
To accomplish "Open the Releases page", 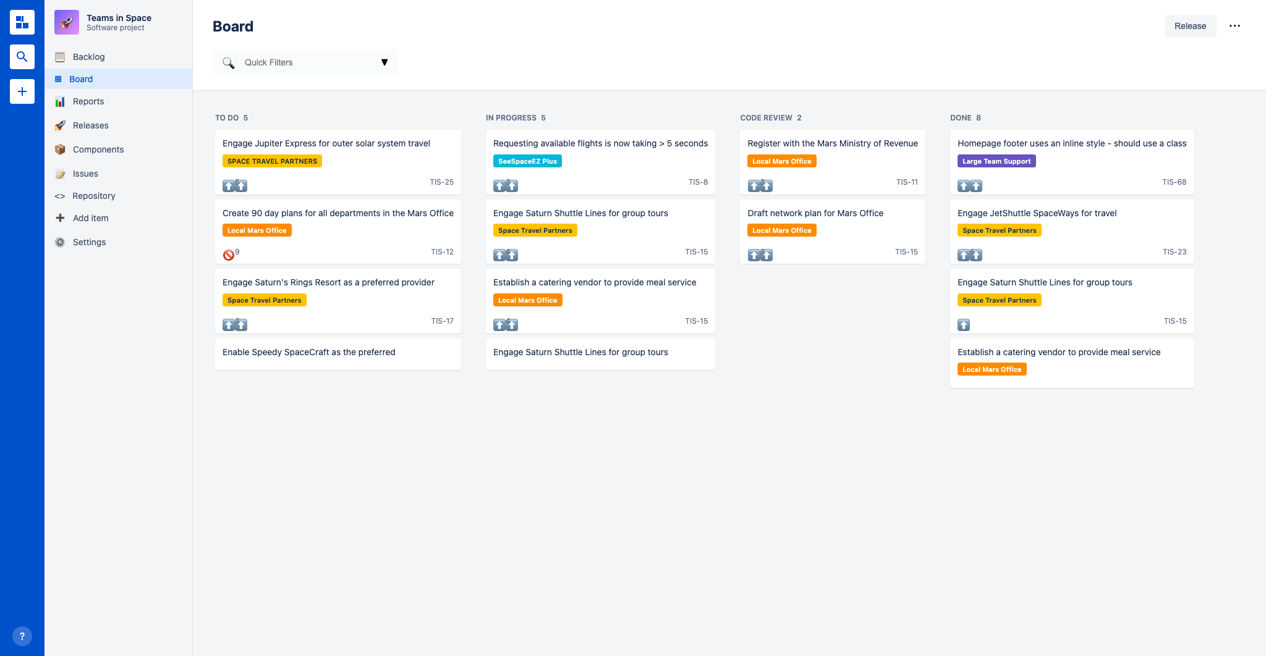I will coord(90,125).
